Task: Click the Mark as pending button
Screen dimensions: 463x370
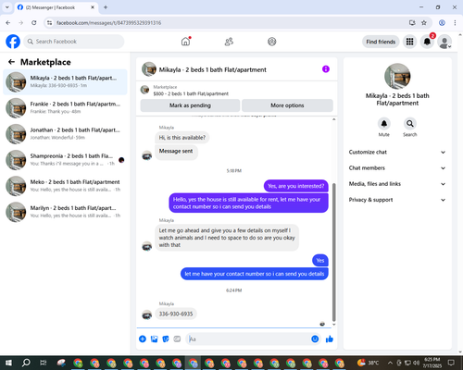Action: pyautogui.click(x=190, y=105)
